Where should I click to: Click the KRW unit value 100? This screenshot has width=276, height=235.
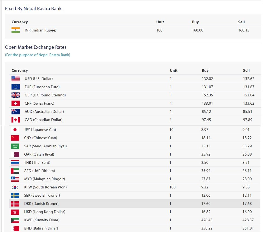pos(173,187)
